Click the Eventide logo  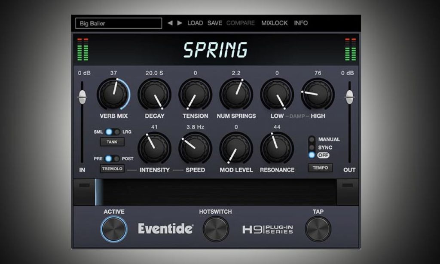tap(165, 229)
